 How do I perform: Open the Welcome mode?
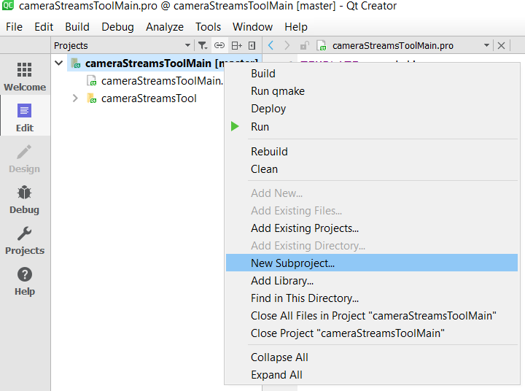click(x=25, y=77)
